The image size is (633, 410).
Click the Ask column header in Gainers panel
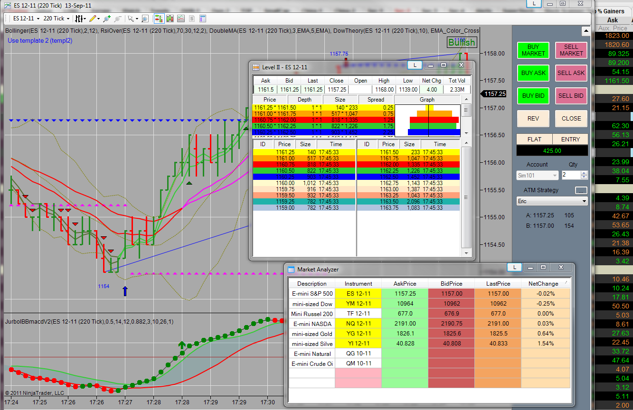click(x=613, y=20)
